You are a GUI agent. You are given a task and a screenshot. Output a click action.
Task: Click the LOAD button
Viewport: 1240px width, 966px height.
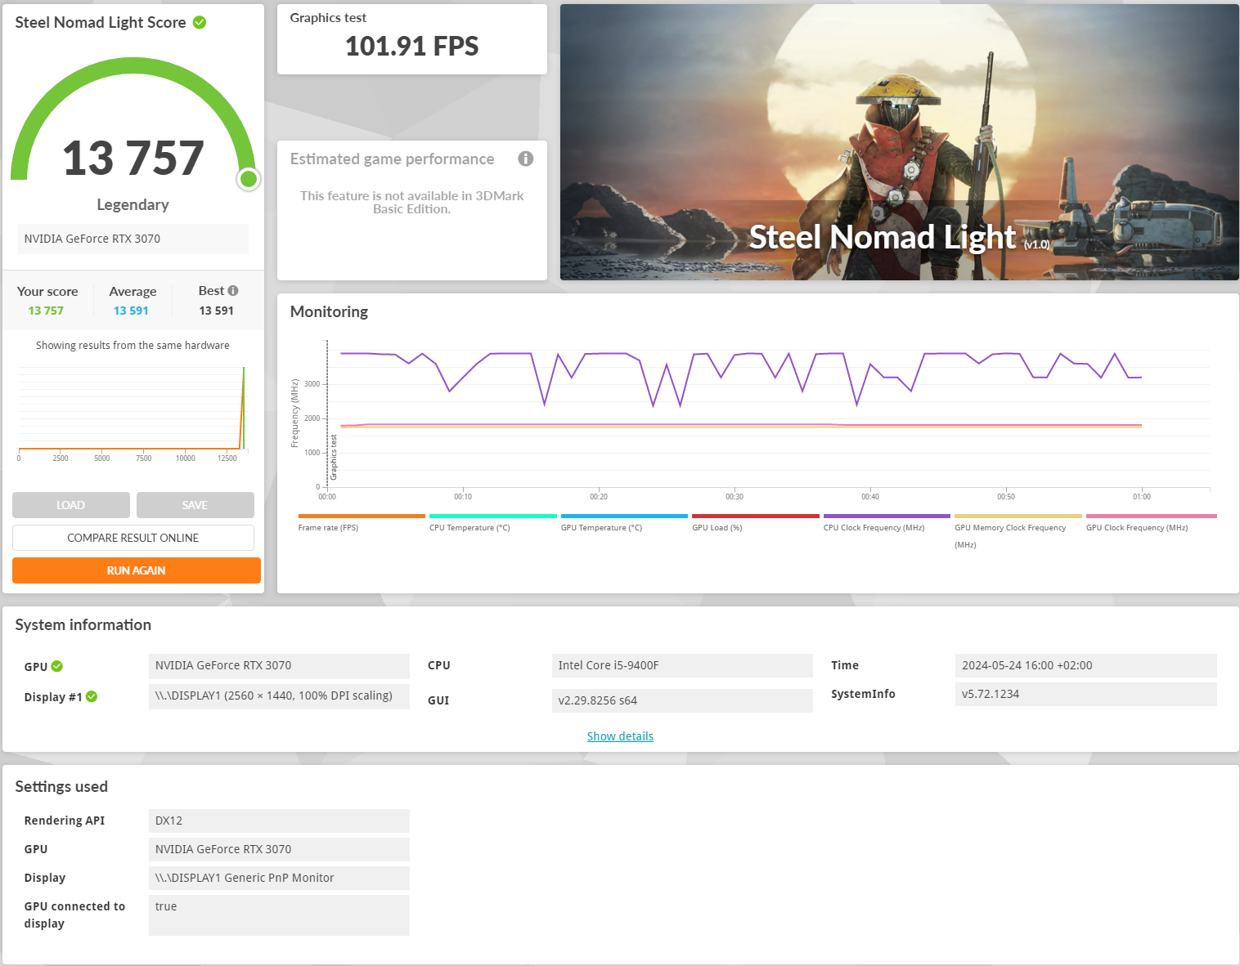(x=71, y=505)
